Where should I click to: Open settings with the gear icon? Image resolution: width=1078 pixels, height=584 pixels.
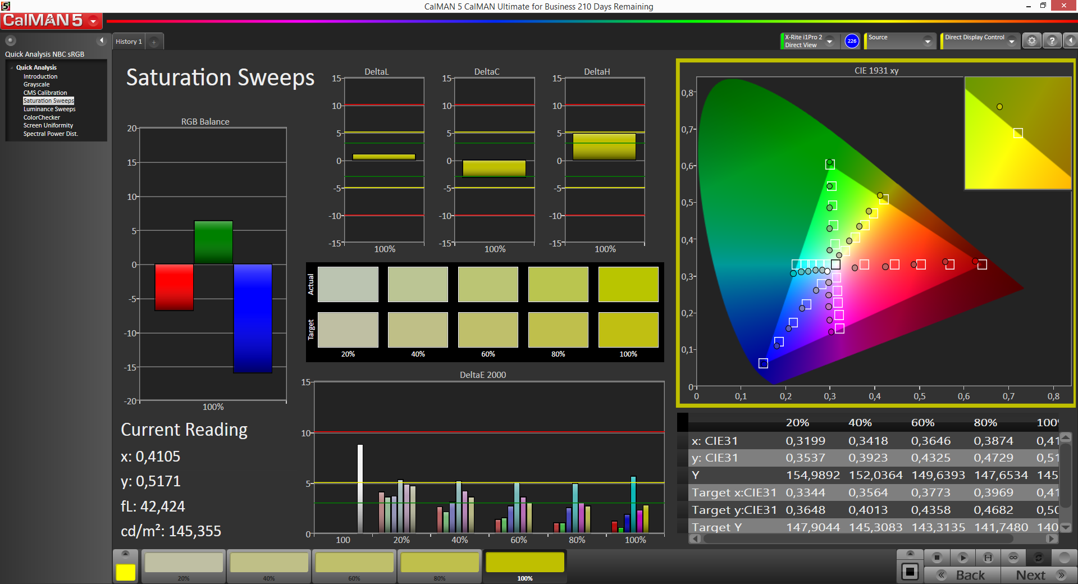pyautogui.click(x=1031, y=41)
